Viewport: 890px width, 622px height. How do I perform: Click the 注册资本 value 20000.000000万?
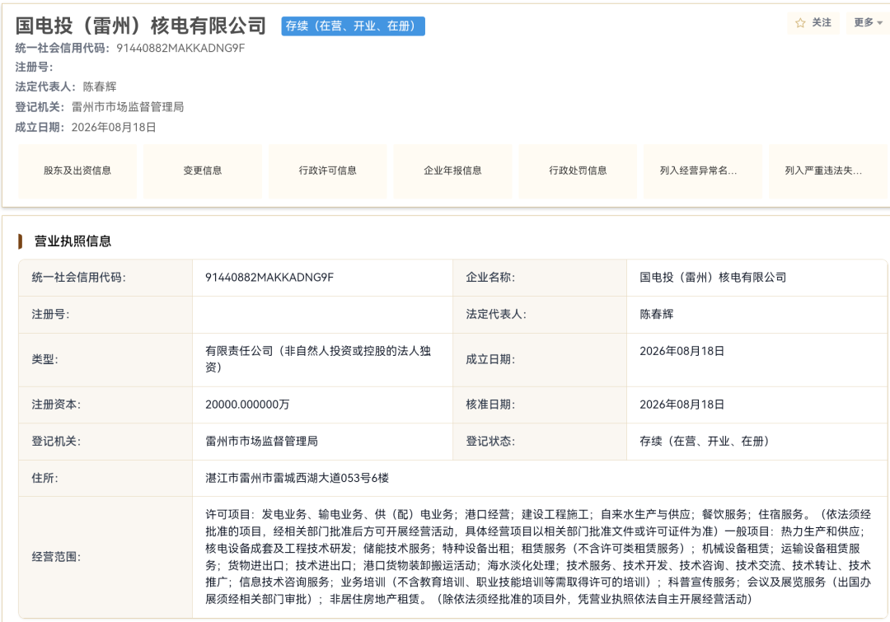point(247,405)
